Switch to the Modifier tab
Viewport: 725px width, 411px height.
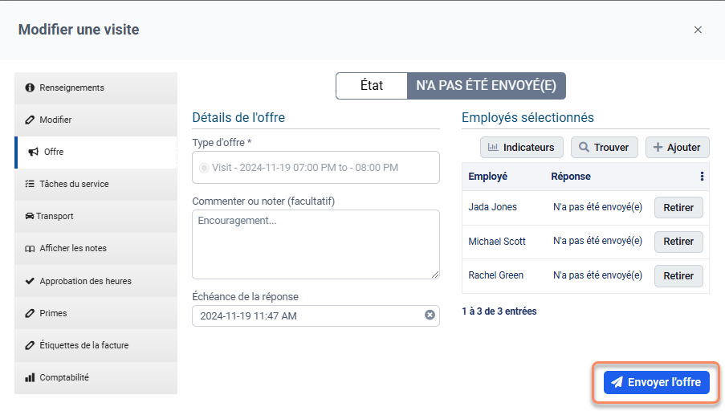click(96, 120)
